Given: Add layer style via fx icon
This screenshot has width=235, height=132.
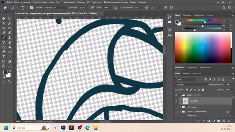Looking at the screenshot, I should pyautogui.click(x=204, y=121).
